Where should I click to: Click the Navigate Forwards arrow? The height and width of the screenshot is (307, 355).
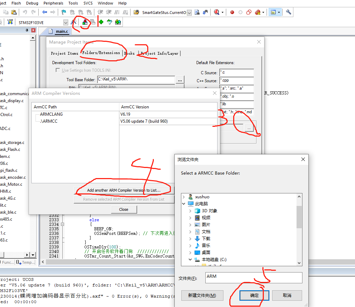coord(53,12)
